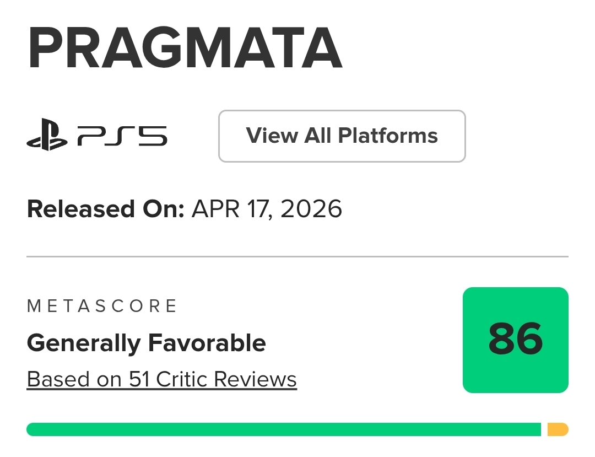Open the Based on 51 Critic Reviews link
595x457 pixels.
pyautogui.click(x=161, y=379)
